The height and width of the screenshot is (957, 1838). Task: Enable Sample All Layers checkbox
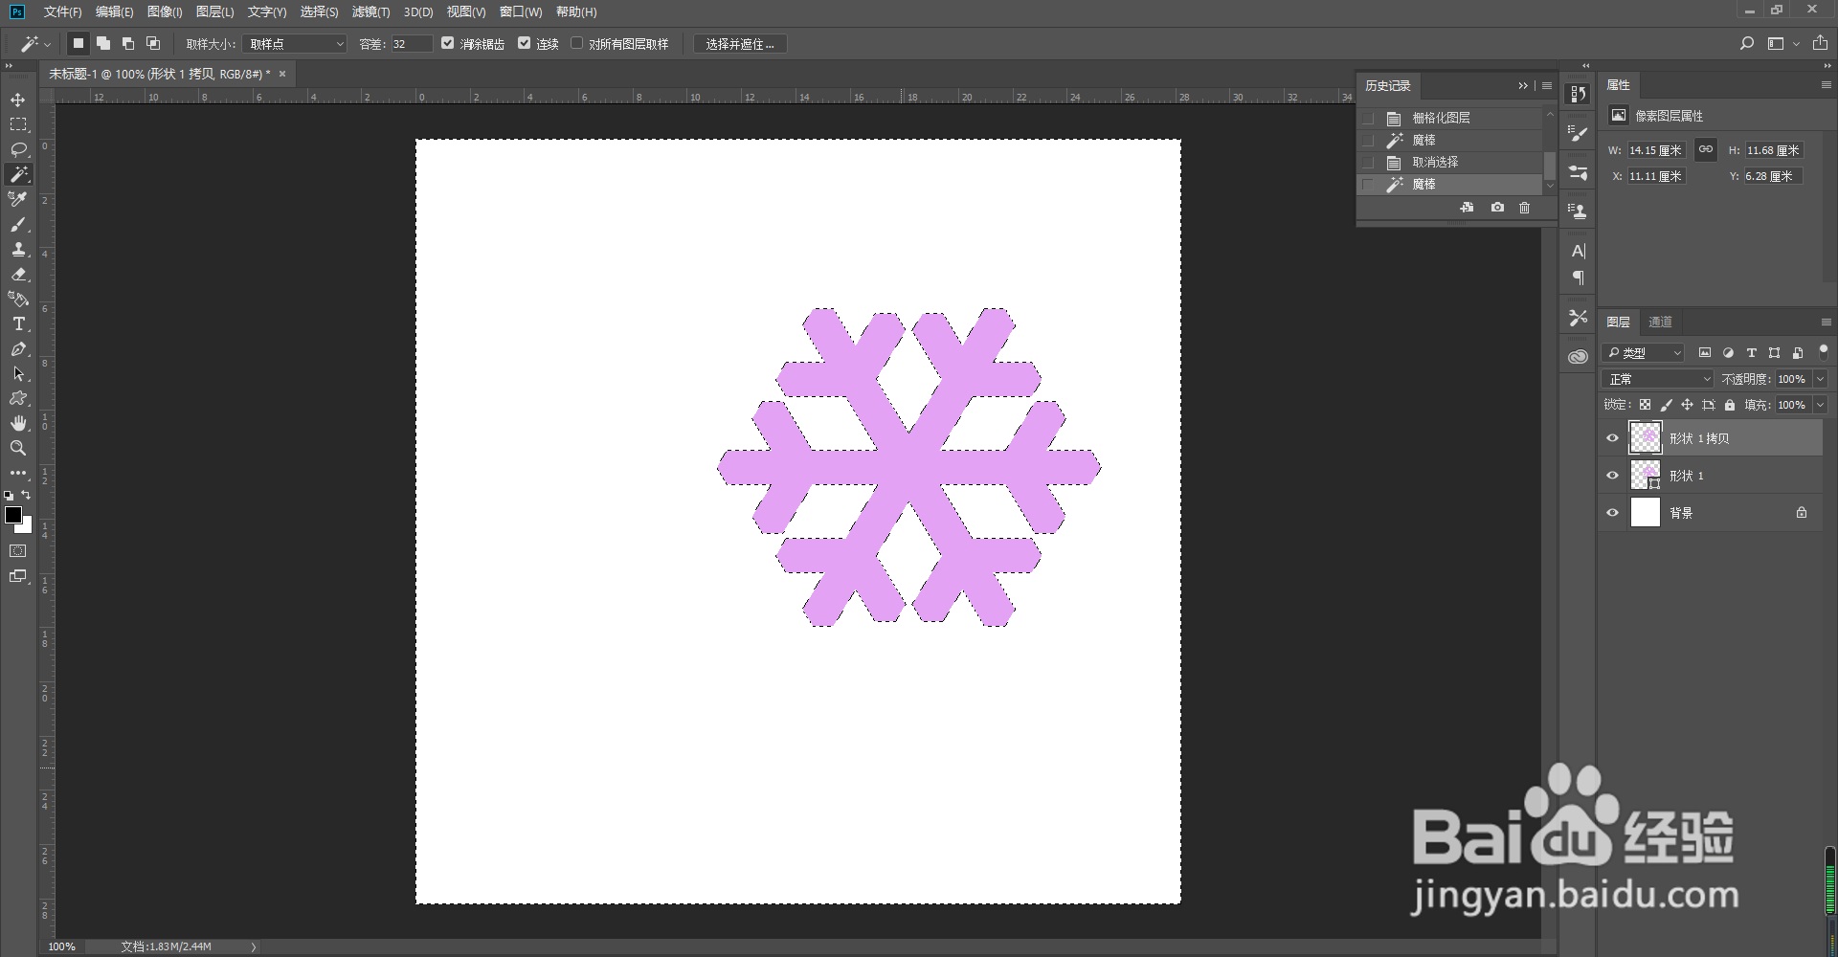(576, 43)
